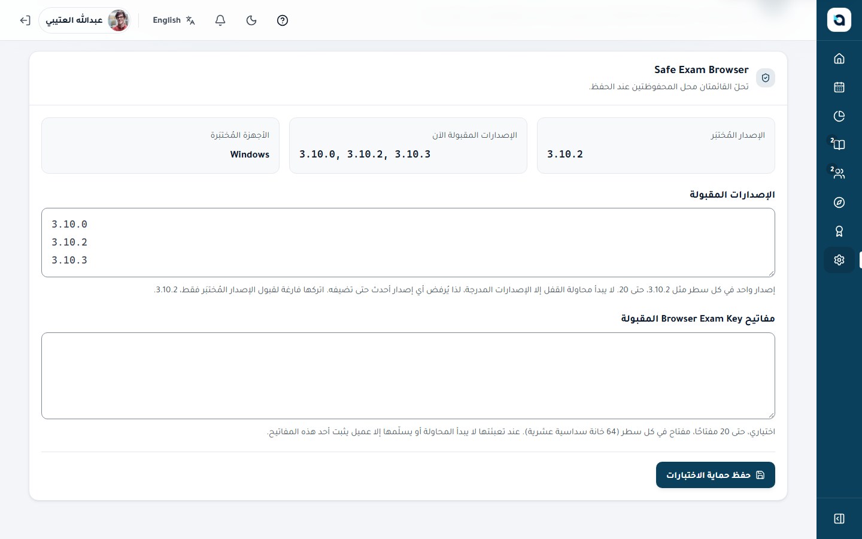Open the users group sidebar icon
The height and width of the screenshot is (539, 862).
click(x=839, y=173)
